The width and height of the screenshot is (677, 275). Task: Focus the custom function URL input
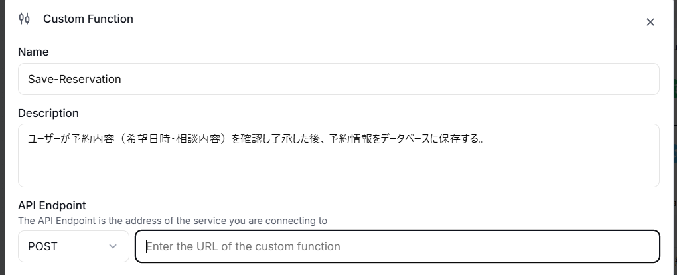tap(397, 246)
